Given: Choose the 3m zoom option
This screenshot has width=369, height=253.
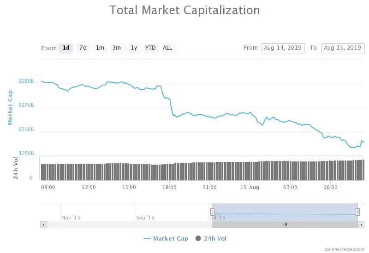Looking at the screenshot, I should coord(117,48).
